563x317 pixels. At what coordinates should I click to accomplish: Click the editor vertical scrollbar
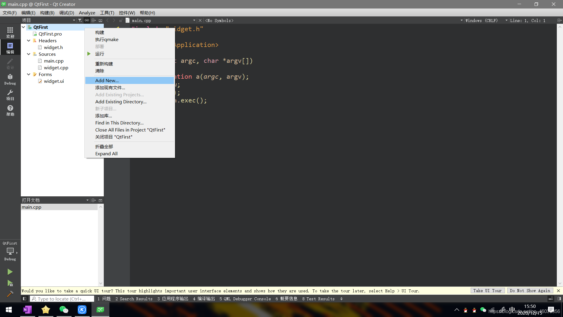coord(560,155)
